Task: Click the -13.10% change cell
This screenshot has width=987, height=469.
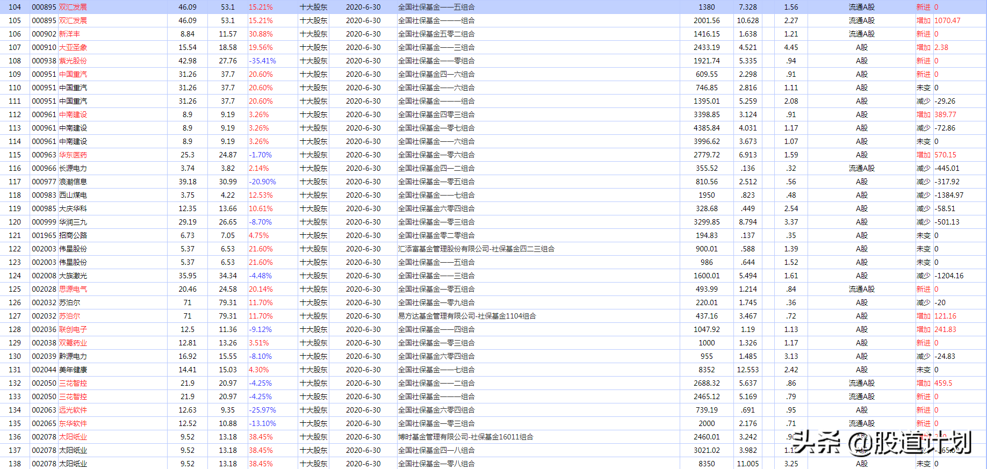Action: click(x=262, y=423)
